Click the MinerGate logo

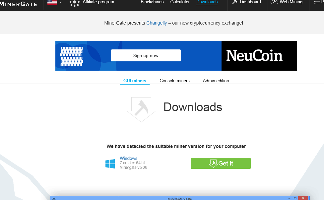point(18,4)
